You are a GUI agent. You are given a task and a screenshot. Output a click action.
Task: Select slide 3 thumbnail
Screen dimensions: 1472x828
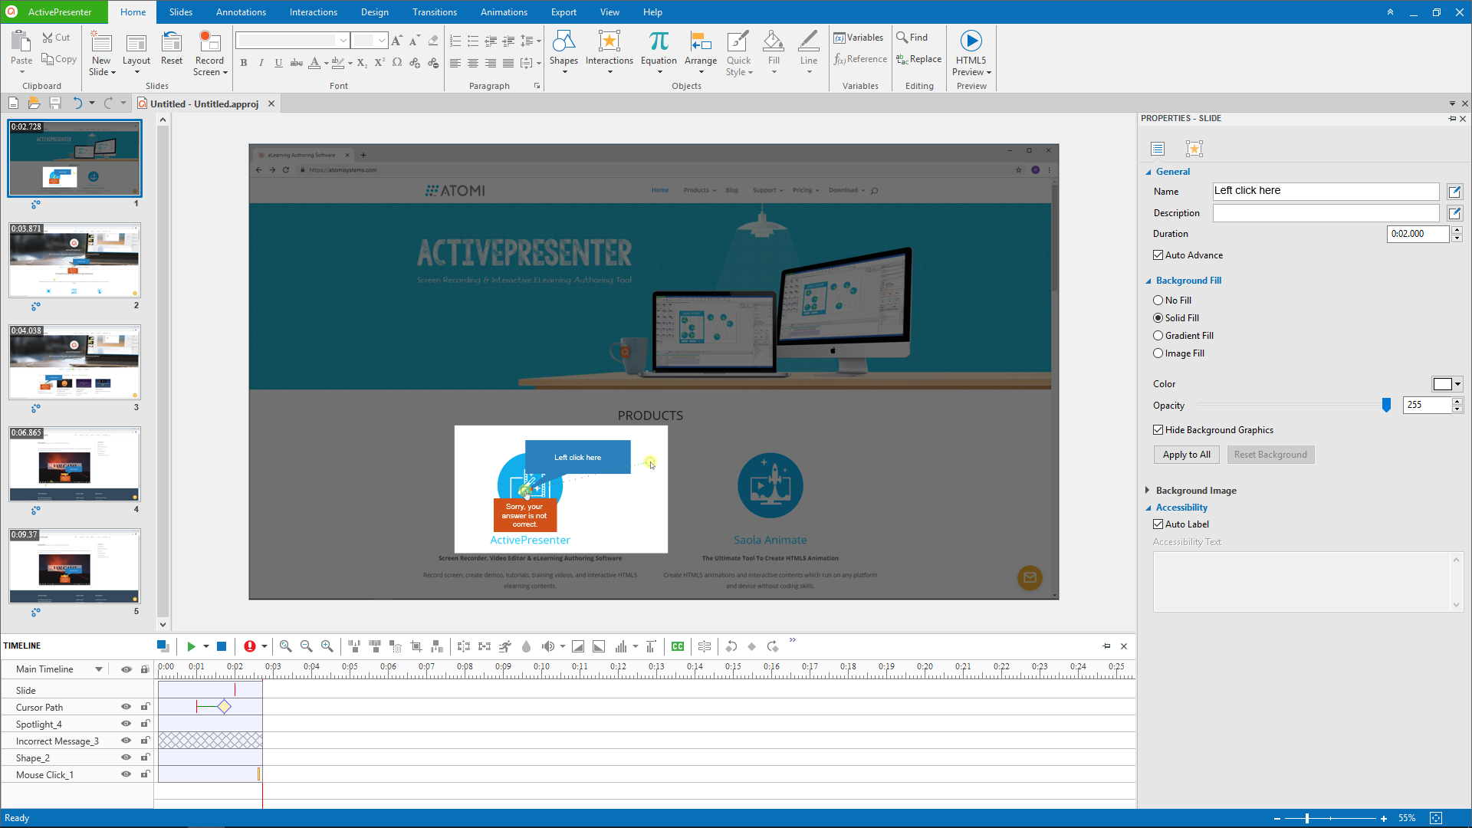coord(74,362)
